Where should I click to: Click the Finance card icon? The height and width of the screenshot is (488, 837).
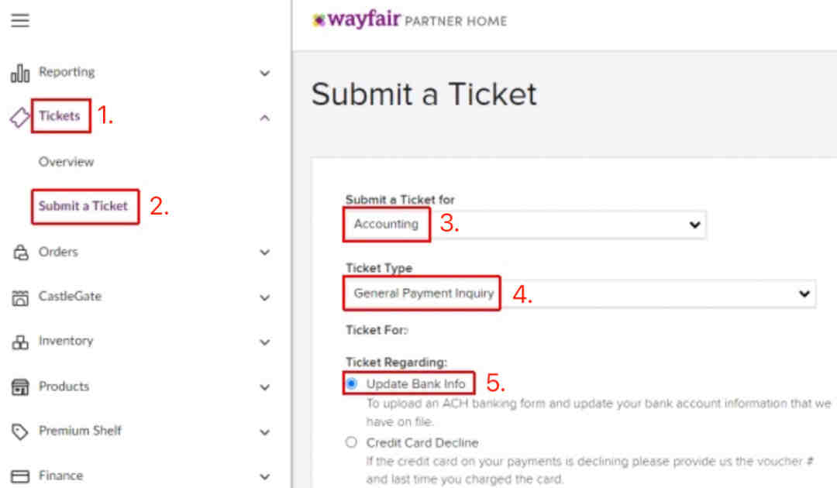tap(21, 476)
